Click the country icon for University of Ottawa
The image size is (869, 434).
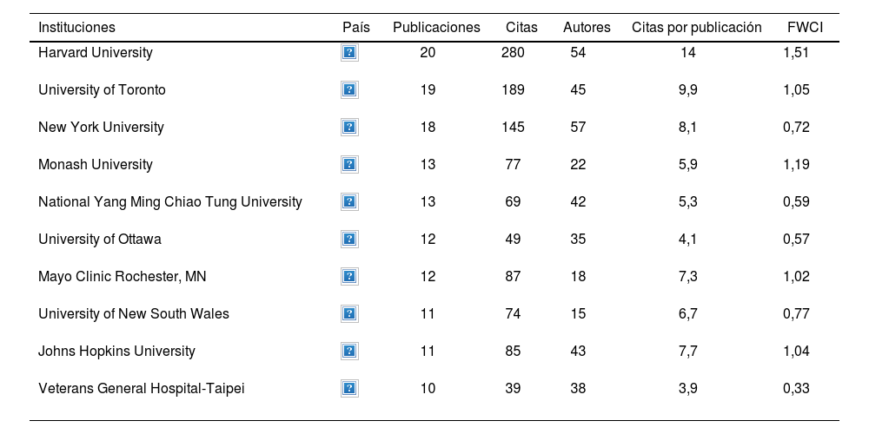[349, 240]
